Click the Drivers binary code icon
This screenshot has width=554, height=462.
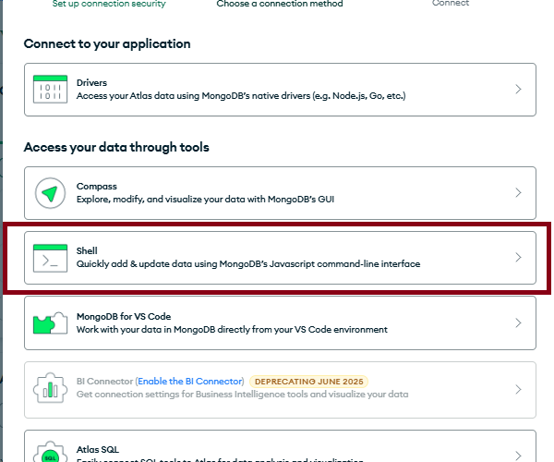coord(50,89)
